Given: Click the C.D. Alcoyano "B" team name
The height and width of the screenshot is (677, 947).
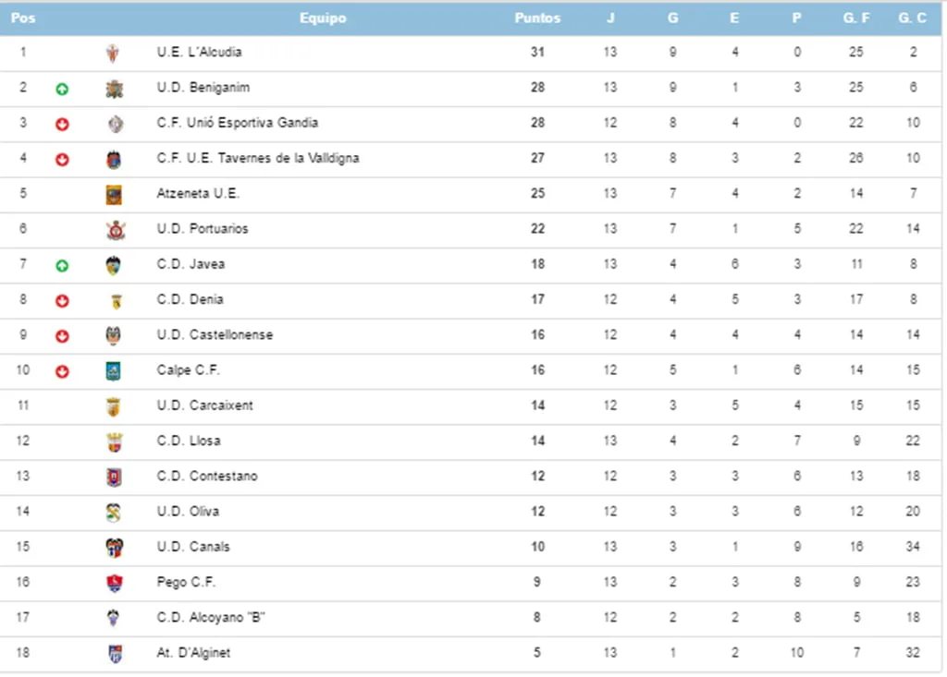Looking at the screenshot, I should (x=211, y=617).
